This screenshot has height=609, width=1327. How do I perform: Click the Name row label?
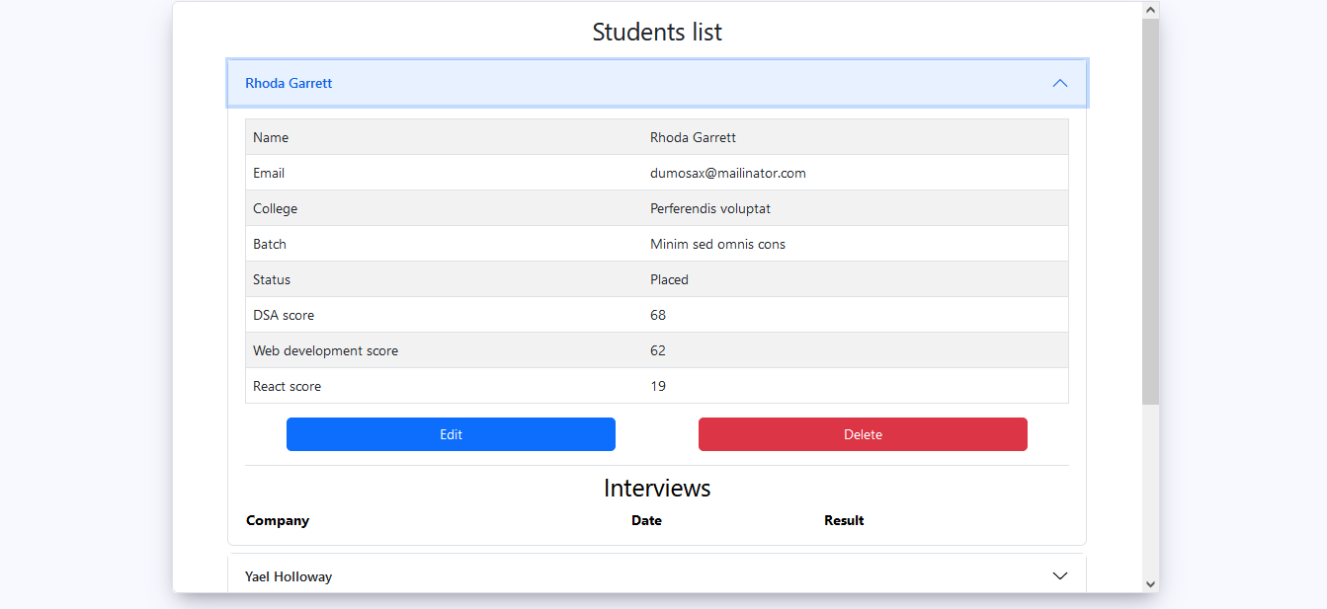pos(271,137)
